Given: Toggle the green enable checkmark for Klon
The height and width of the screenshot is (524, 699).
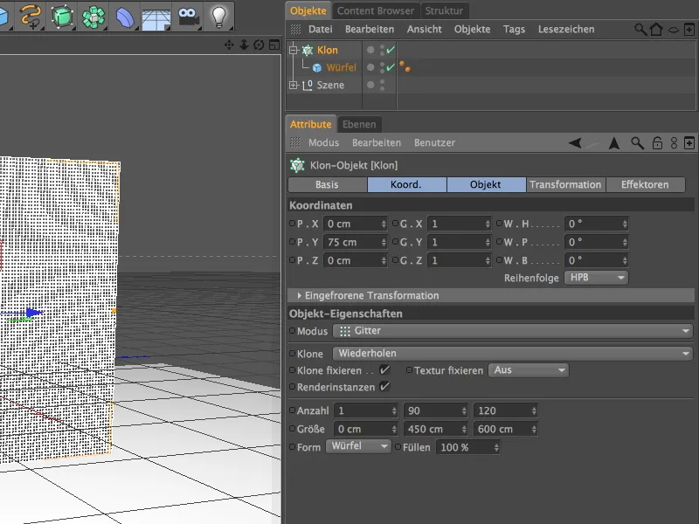Looking at the screenshot, I should click(389, 50).
